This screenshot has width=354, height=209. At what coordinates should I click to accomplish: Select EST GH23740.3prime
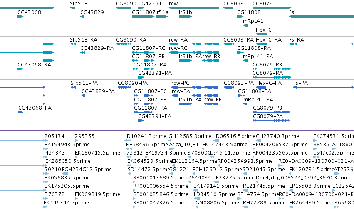pos(277,136)
